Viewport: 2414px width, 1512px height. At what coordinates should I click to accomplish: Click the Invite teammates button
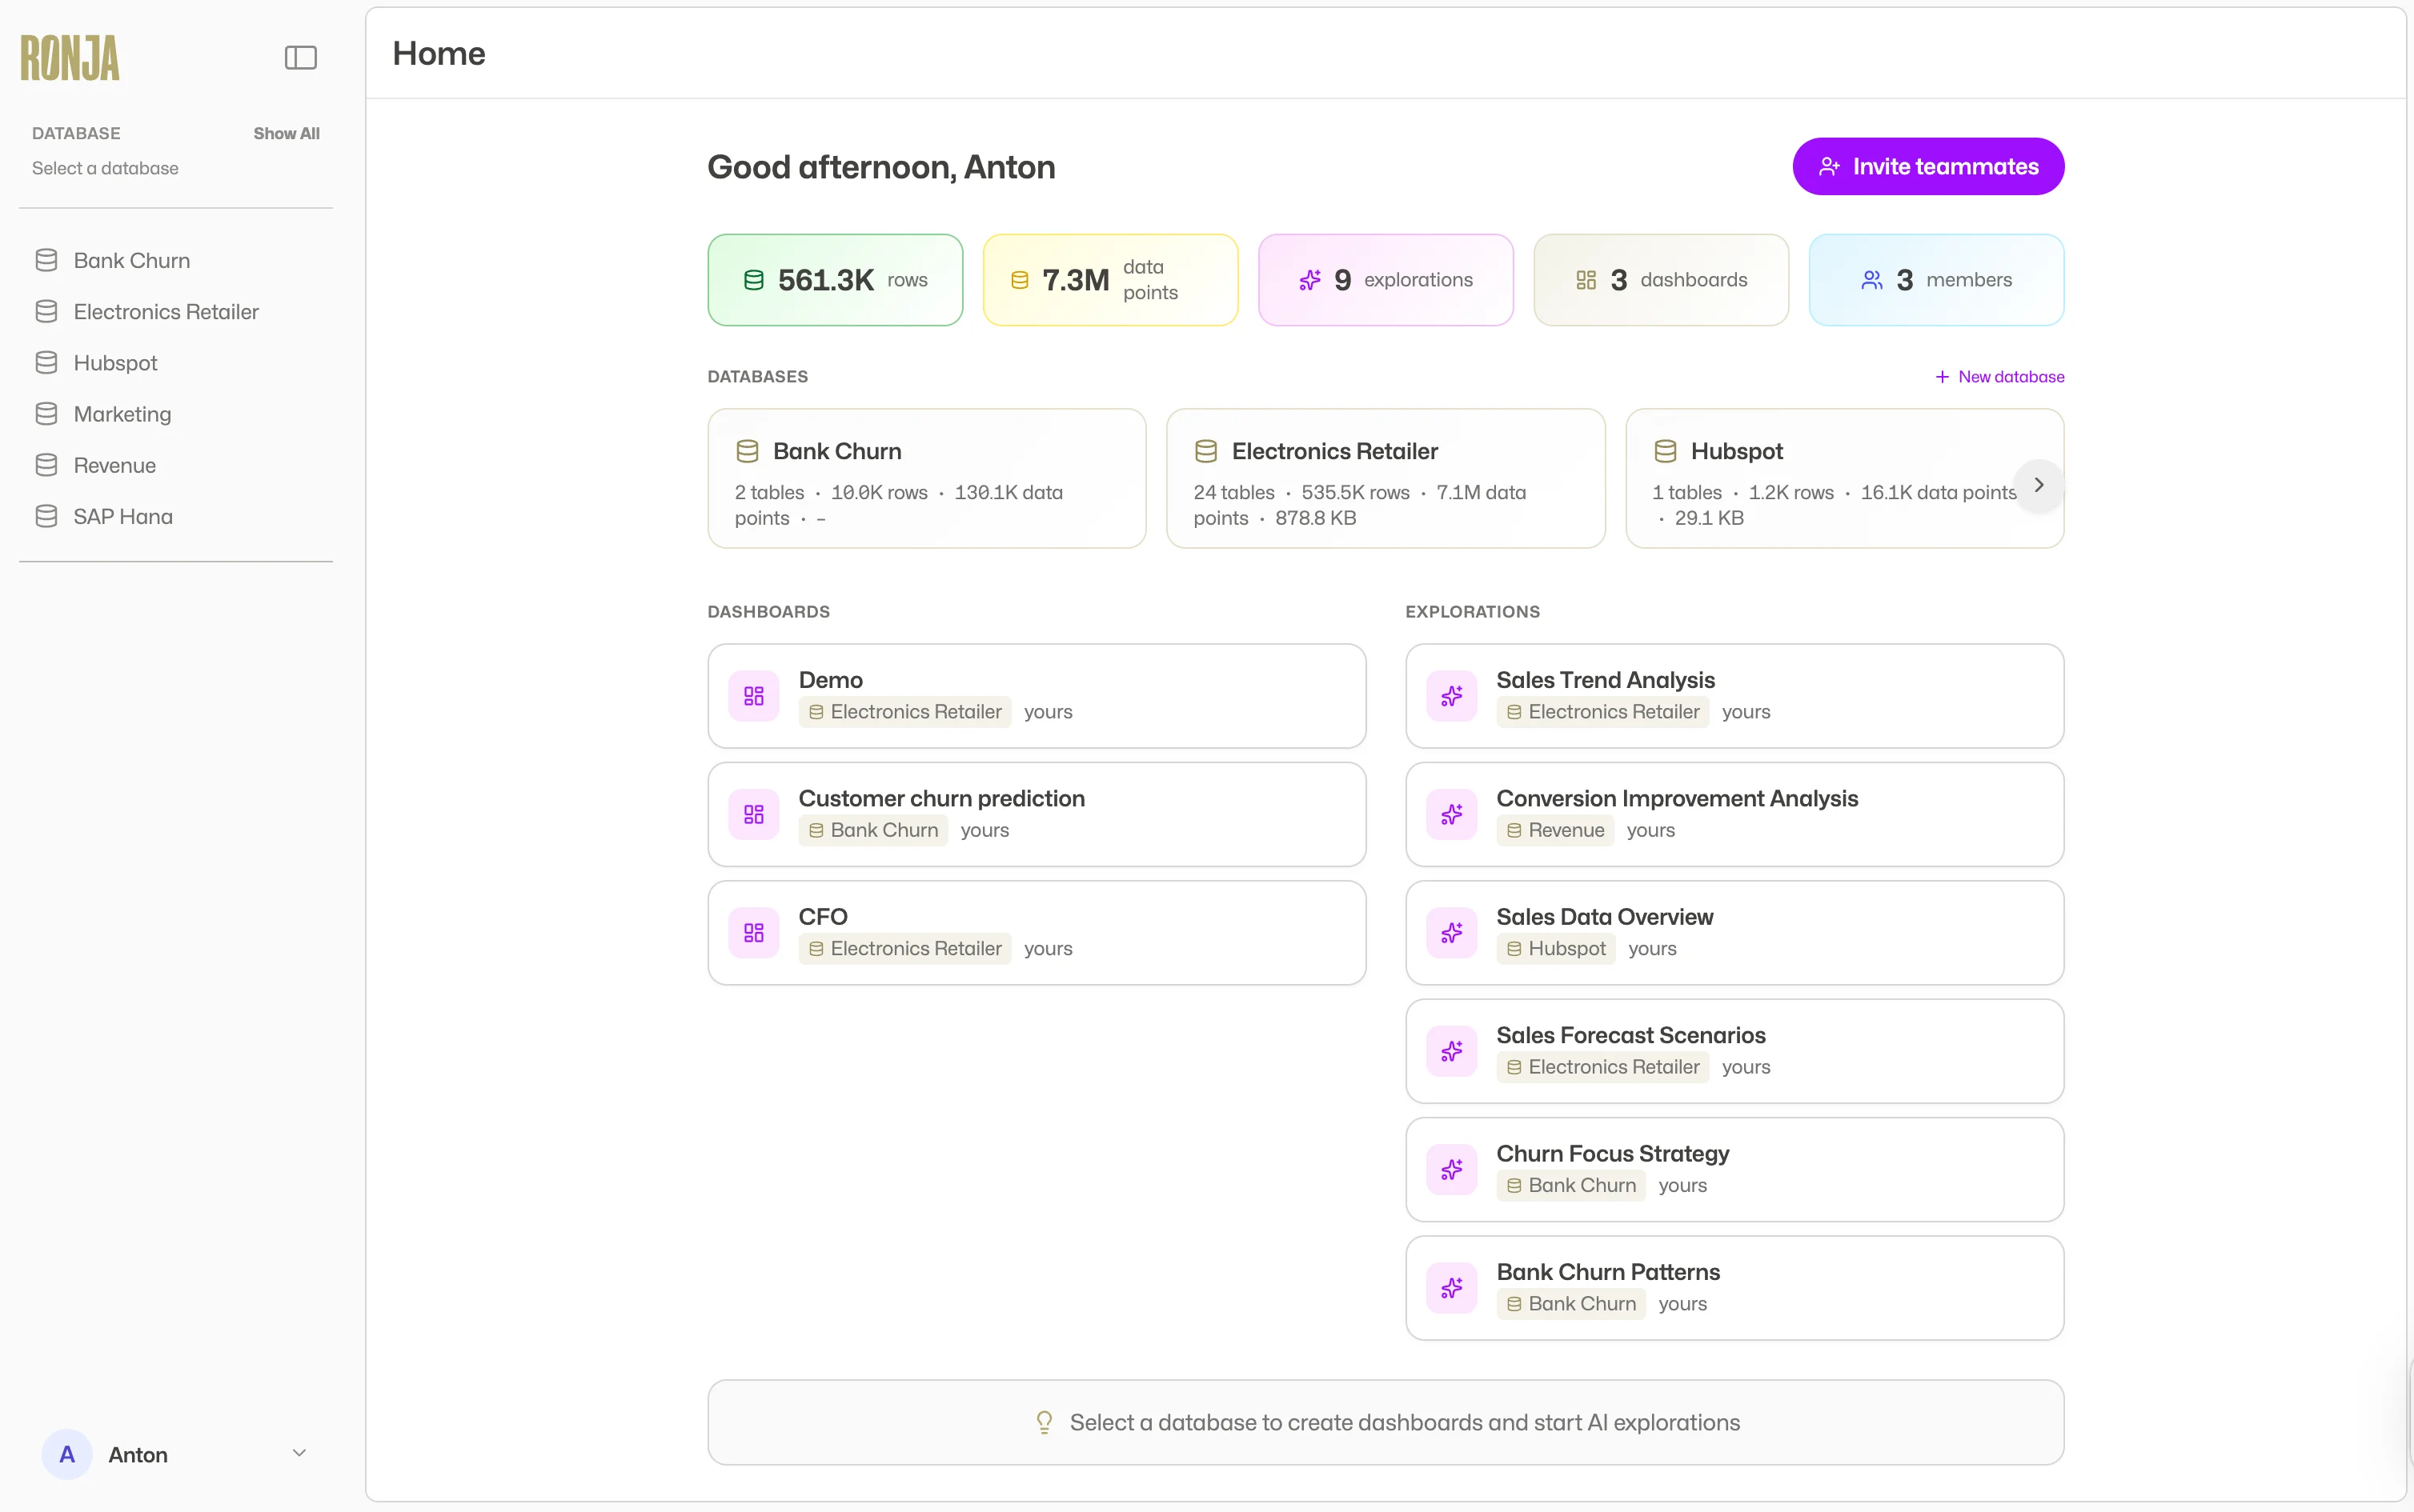coord(1928,167)
